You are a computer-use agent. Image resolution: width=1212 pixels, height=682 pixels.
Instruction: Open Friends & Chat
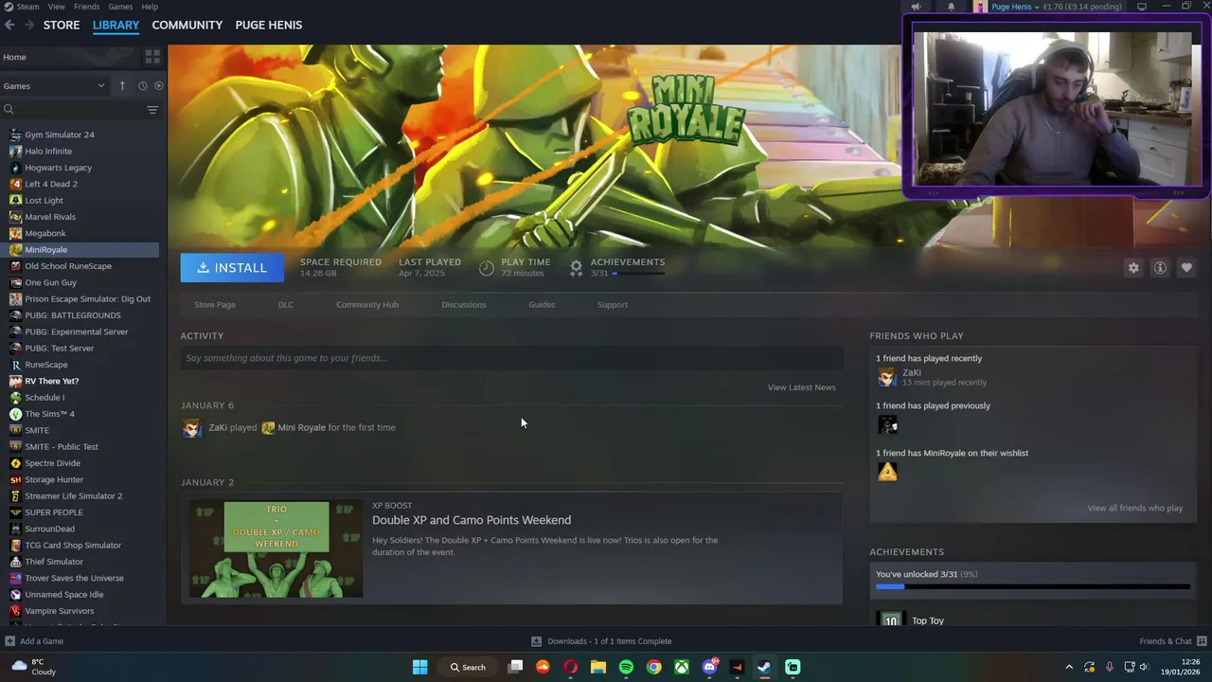pos(1172,641)
